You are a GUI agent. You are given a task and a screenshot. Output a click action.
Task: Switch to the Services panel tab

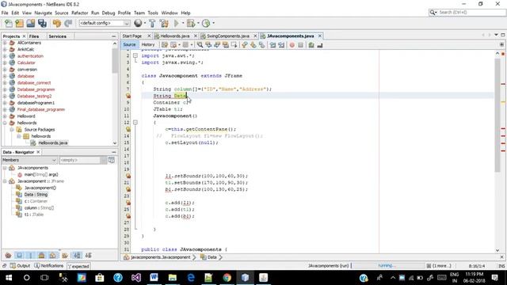click(57, 36)
